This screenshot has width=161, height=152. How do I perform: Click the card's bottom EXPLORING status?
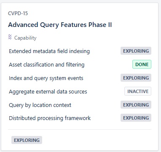point(27,140)
